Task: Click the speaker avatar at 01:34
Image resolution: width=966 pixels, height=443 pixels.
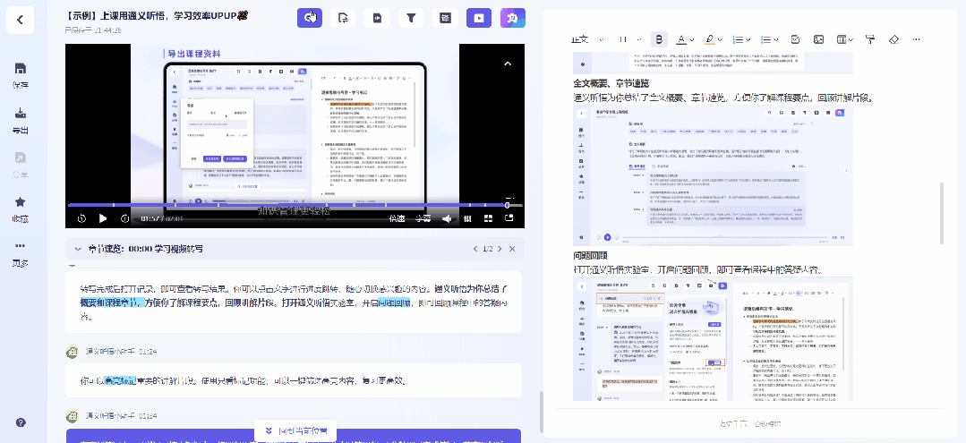Action: pos(73,415)
